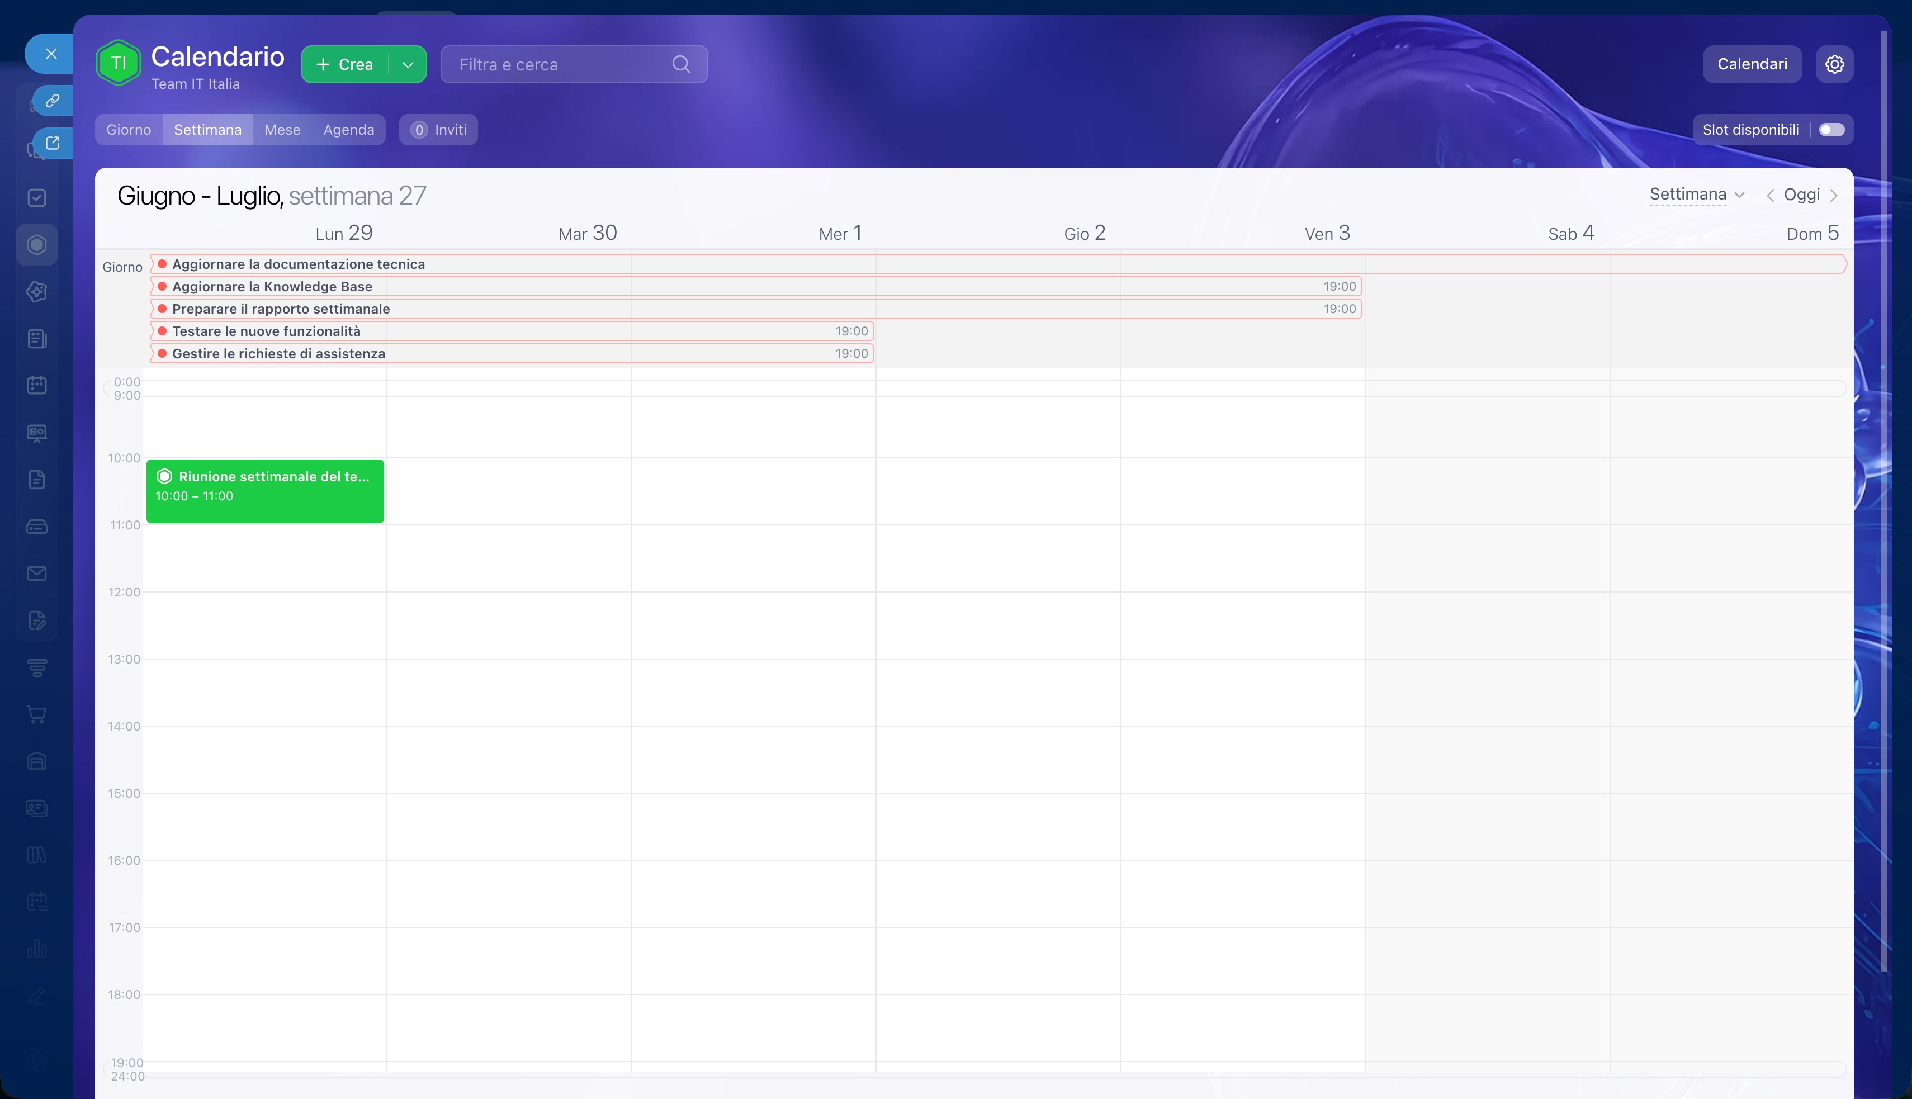Open the Inviti counter button
This screenshot has height=1099, width=1912.
(438, 130)
